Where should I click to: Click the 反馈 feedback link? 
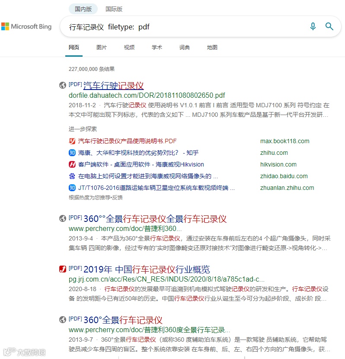[117, 197]
